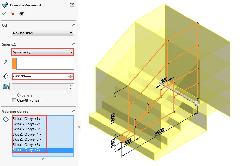This screenshot has width=244, height=166.
Task: Toggle the draft on/off icon
Action: click(x=6, y=87)
